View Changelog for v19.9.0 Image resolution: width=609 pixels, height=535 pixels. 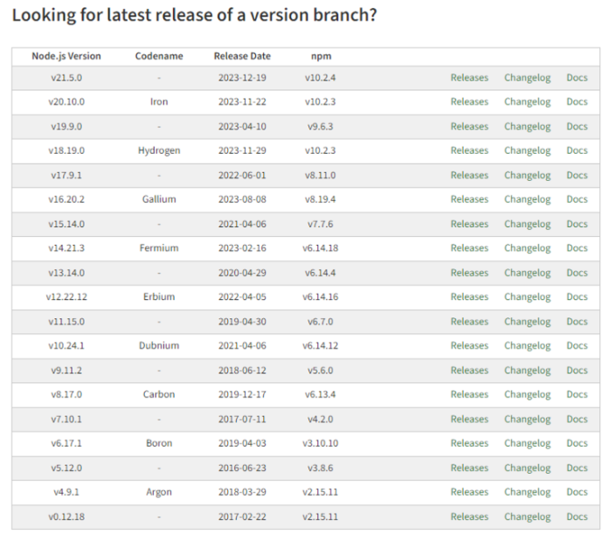tap(528, 127)
